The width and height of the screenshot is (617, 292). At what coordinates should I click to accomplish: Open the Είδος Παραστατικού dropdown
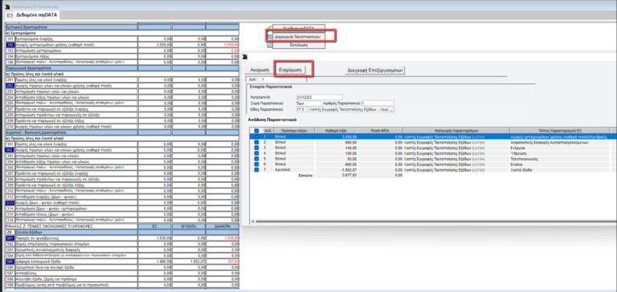coord(390,110)
